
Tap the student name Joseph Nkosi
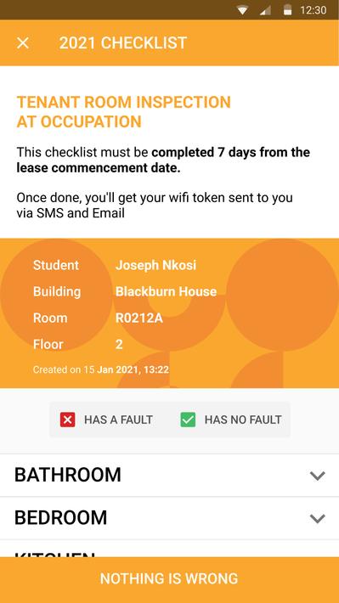pos(155,265)
